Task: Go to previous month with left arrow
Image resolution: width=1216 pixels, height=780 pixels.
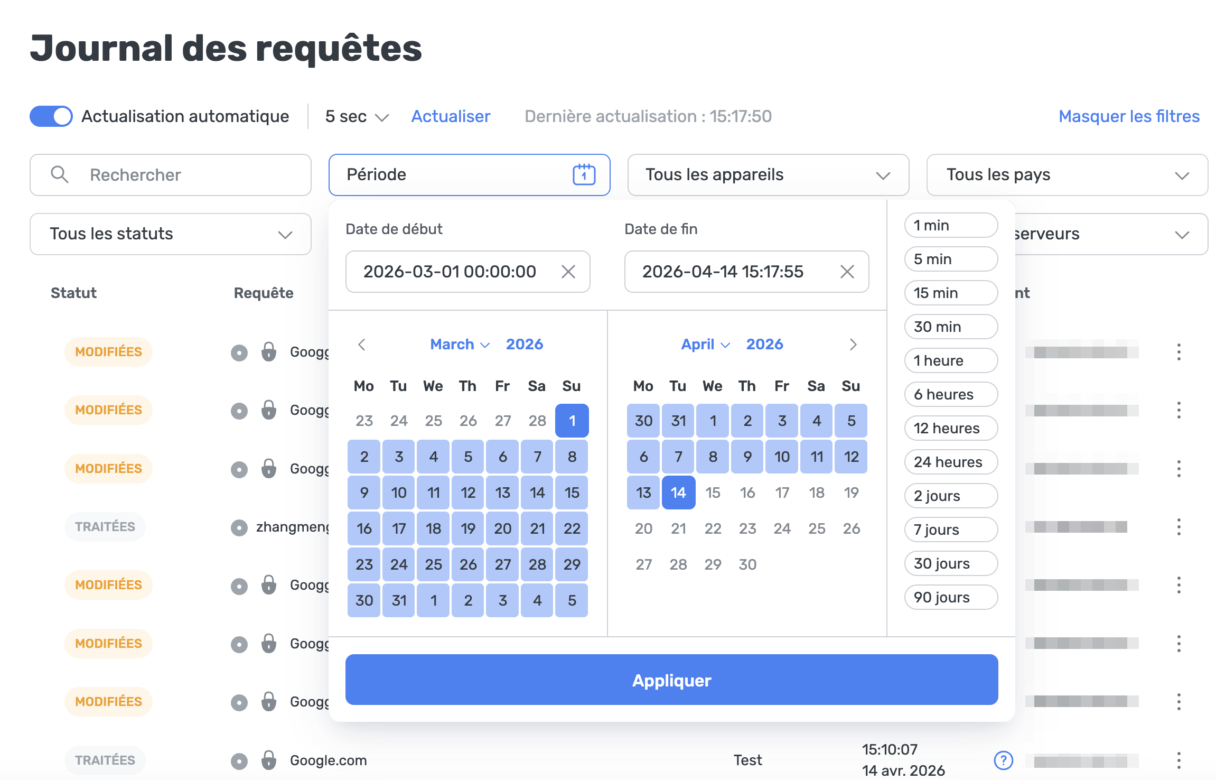Action: [362, 344]
